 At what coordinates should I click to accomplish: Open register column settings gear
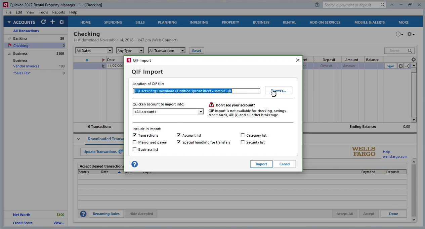pos(414,60)
